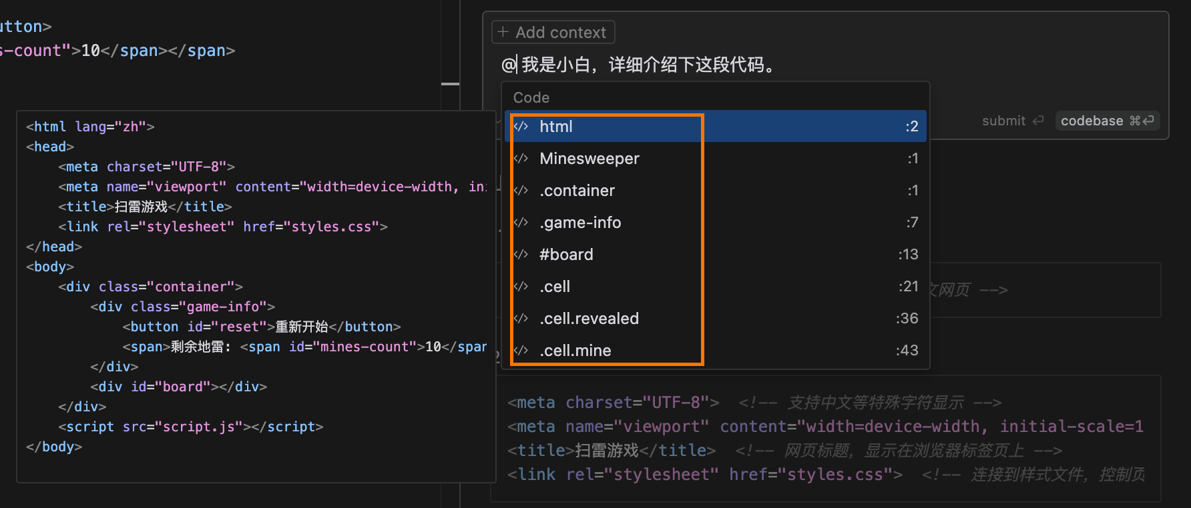Click the div id="board" line in preview
This screenshot has height=508, width=1191.
178,387
